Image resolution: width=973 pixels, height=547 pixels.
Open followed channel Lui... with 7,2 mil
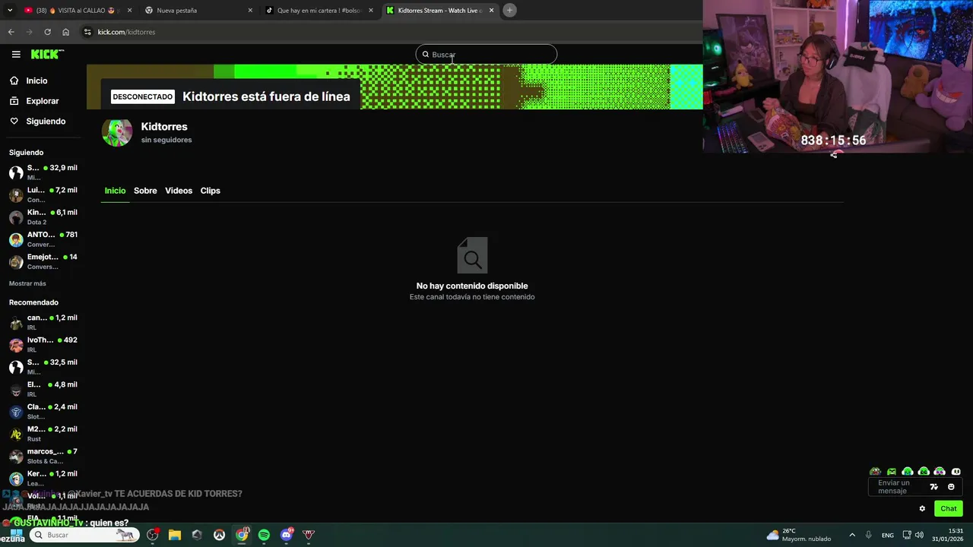[x=43, y=194]
